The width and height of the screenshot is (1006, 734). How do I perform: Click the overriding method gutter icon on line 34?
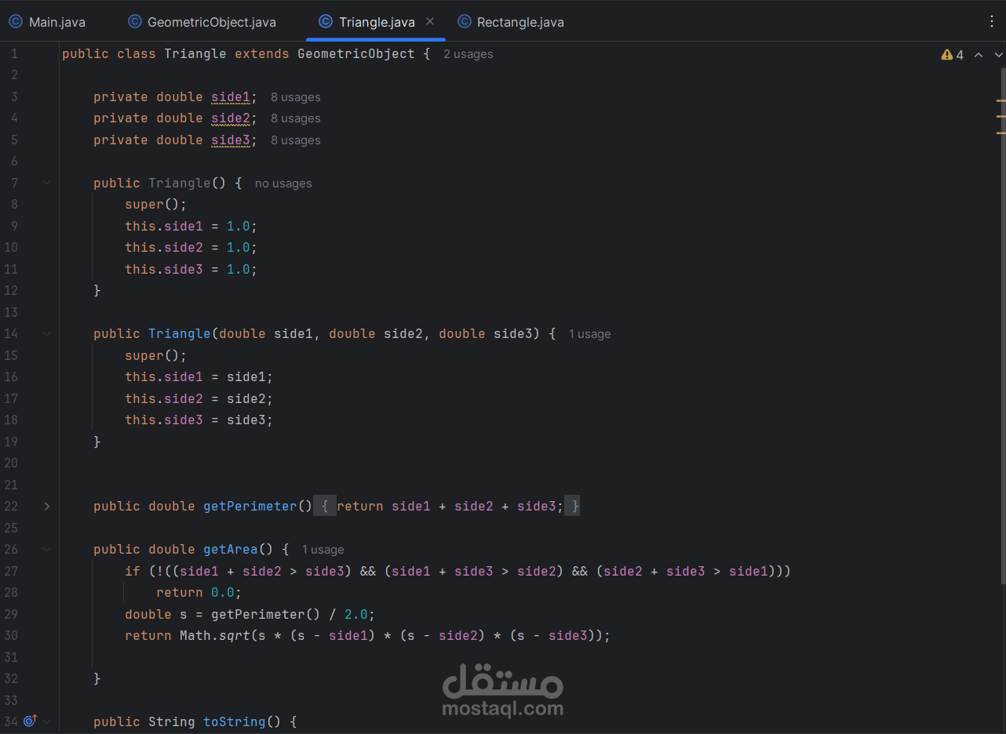point(30,720)
